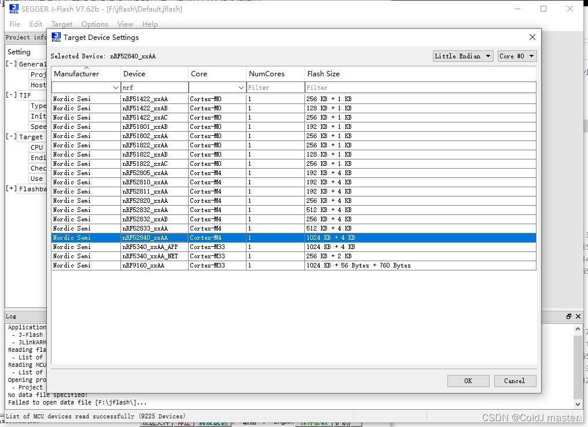Click the J-Flash app icon in title bar
Screen dimensions: 588x427
click(x=14, y=9)
